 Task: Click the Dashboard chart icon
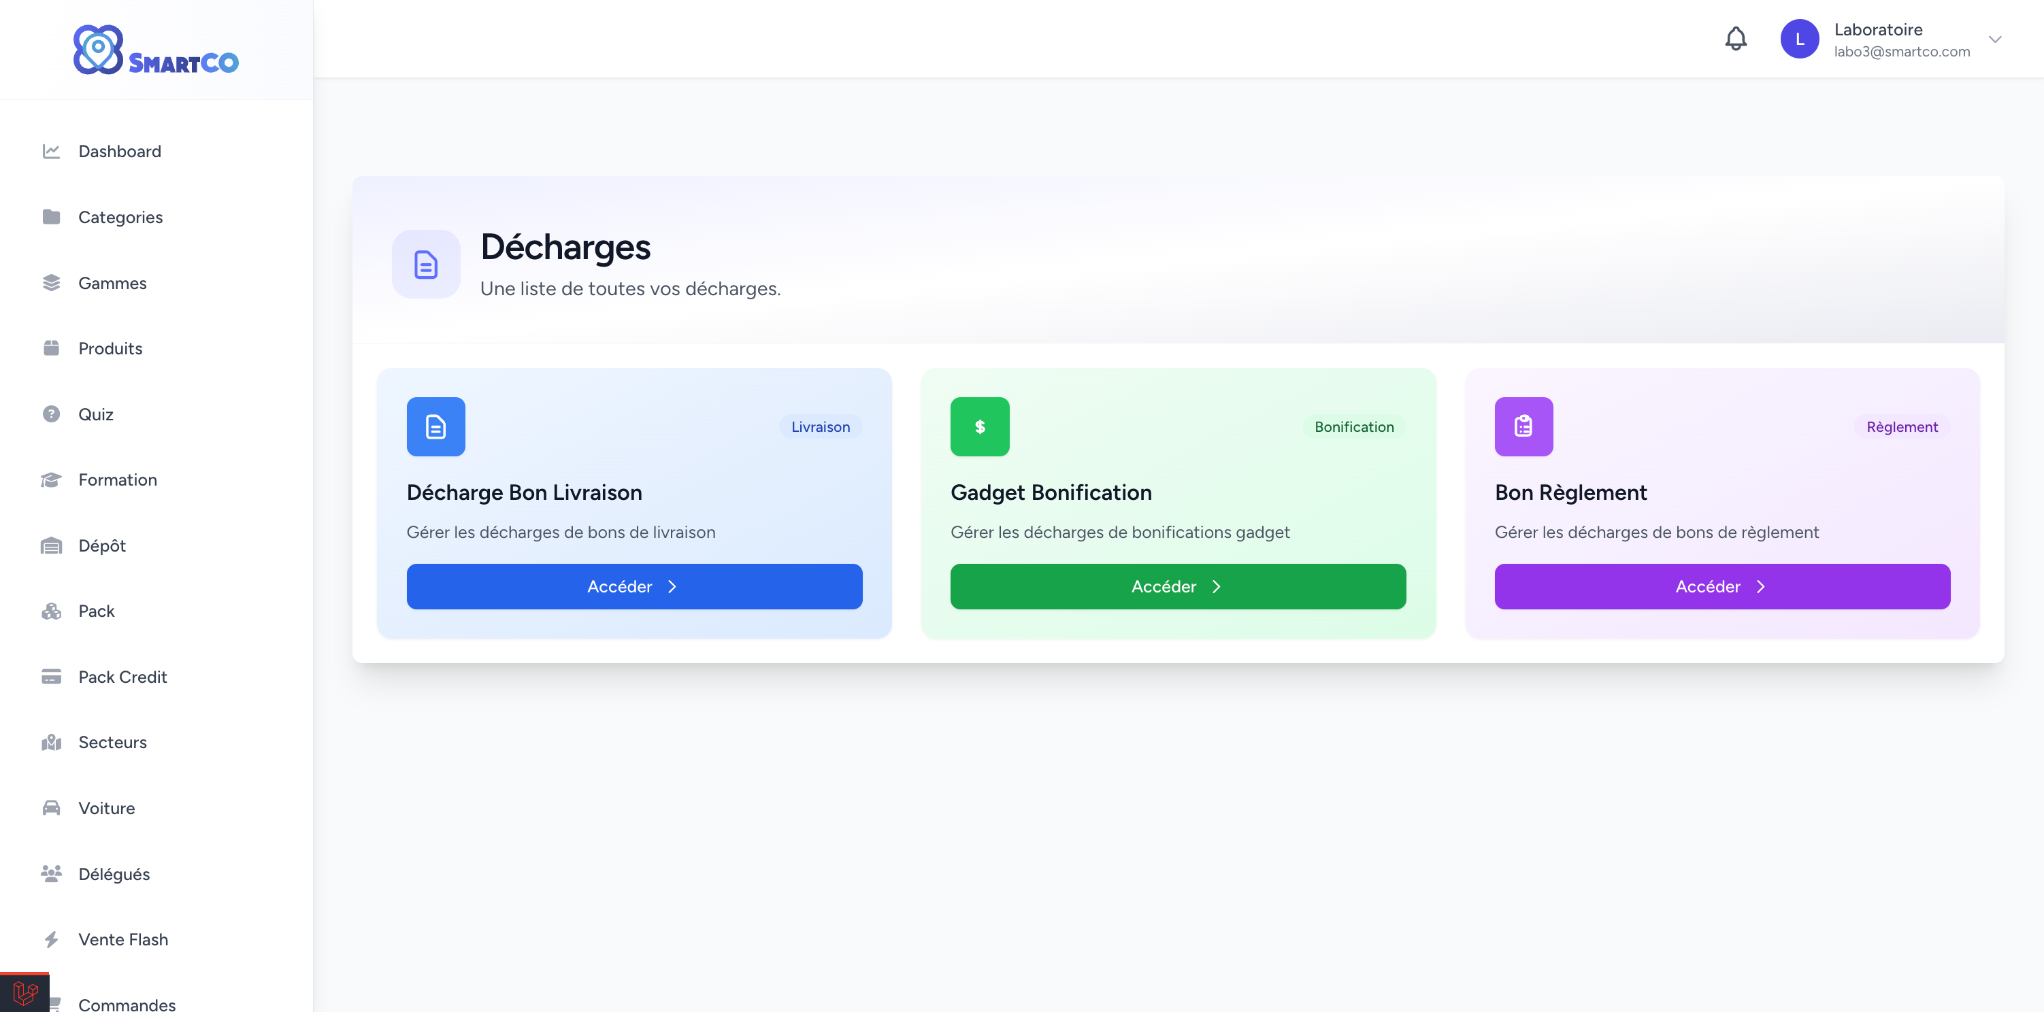click(52, 152)
